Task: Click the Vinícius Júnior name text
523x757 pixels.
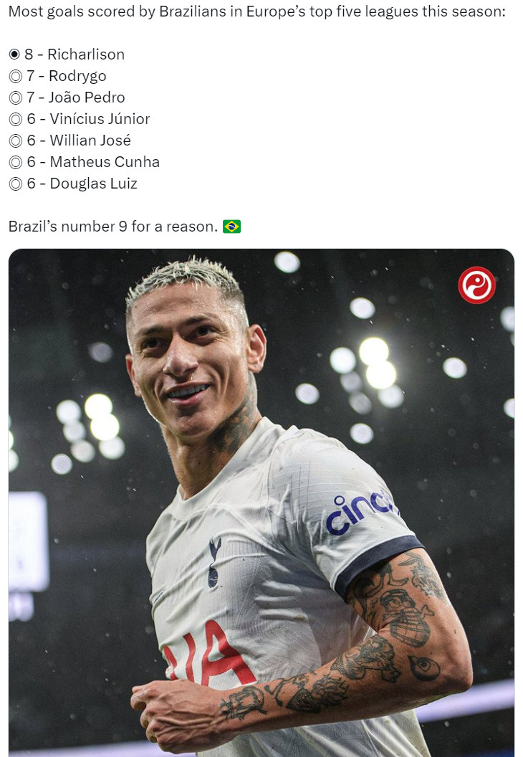Action: (100, 119)
